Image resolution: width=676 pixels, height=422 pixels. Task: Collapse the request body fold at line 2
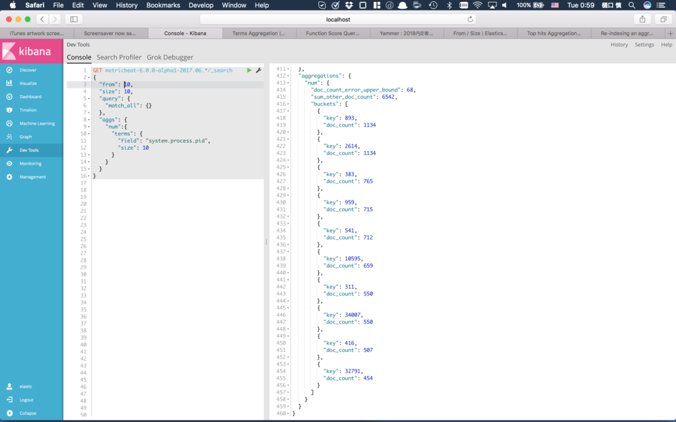coord(89,78)
